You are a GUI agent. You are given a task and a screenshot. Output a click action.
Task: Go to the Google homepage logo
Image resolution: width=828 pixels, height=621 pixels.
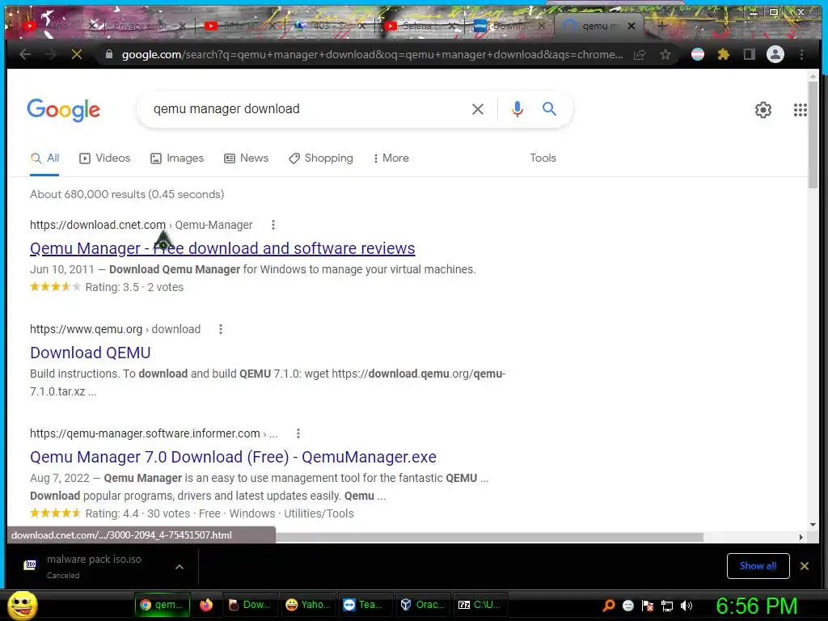[63, 110]
